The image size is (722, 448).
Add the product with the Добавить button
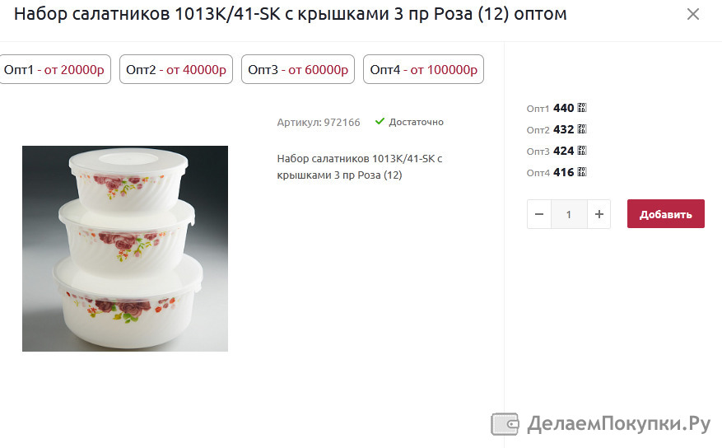665,213
